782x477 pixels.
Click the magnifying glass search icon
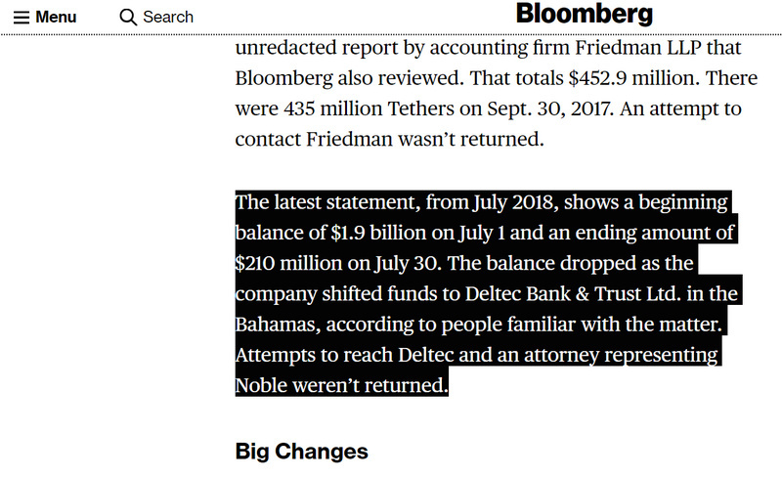pyautogui.click(x=128, y=17)
